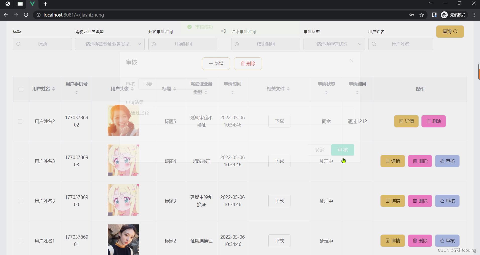The image size is (480, 255).
Task: Click the globe browser tab
Action: pos(8,4)
